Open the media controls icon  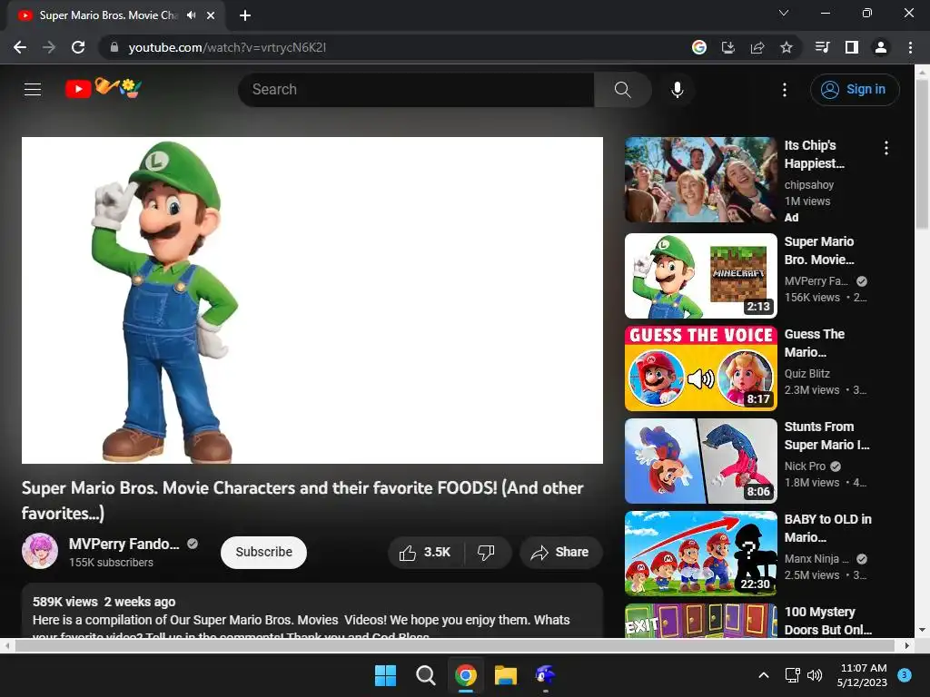click(x=822, y=47)
